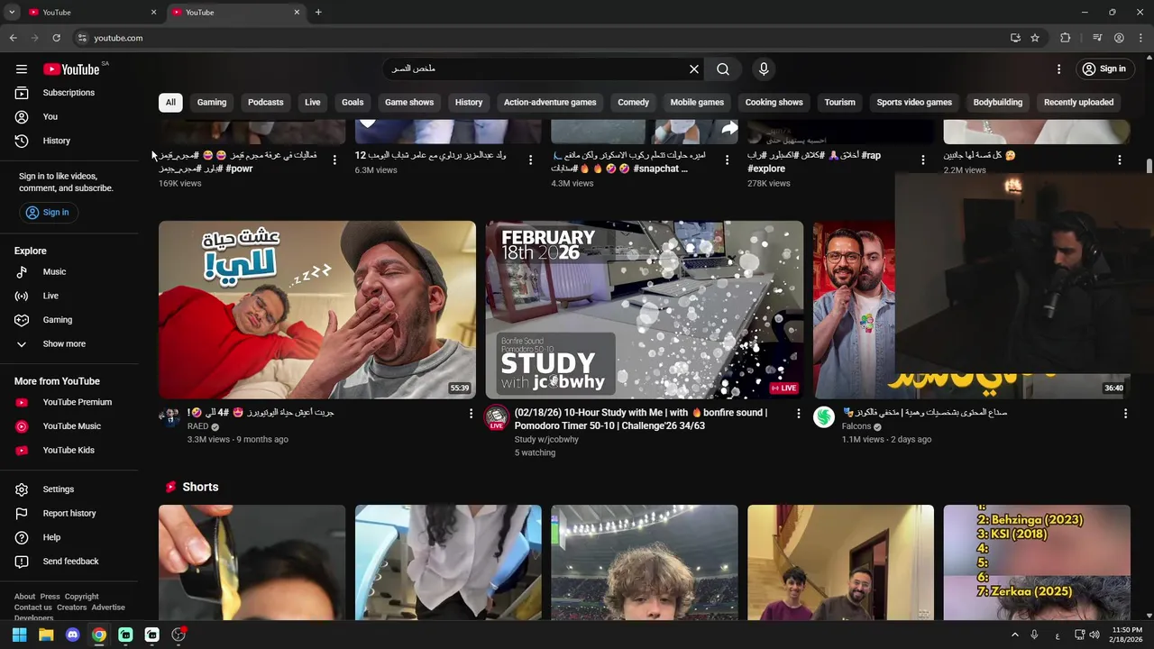Select the Recently uploaded chip
Image resolution: width=1154 pixels, height=649 pixels.
[x=1078, y=103]
